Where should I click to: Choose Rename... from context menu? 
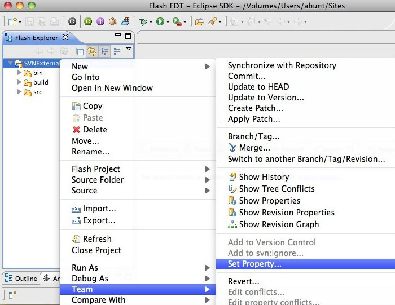[138, 152]
